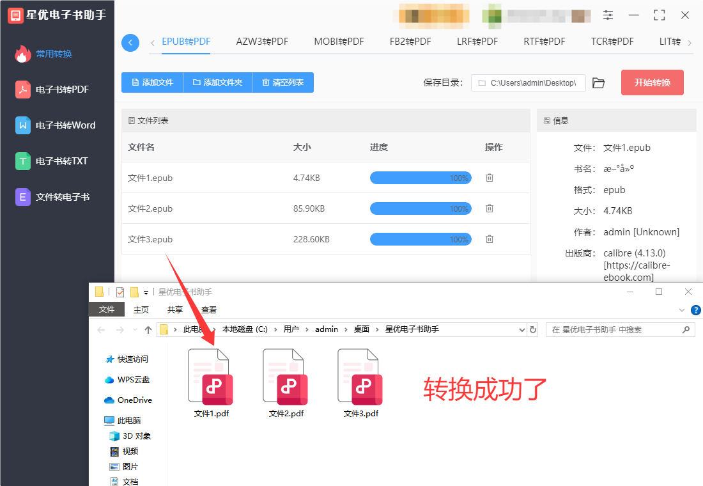
Task: Switch to the LRF转PDF tab
Action: [477, 42]
